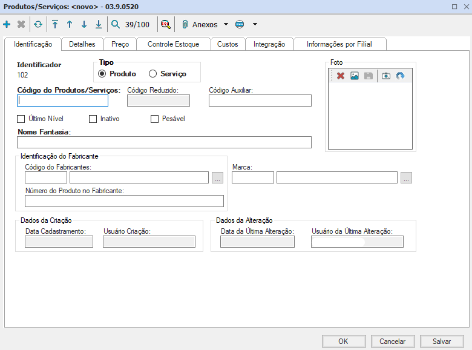This screenshot has height=350, width=472.
Task: Load picture using the image icon
Action: pos(355,76)
